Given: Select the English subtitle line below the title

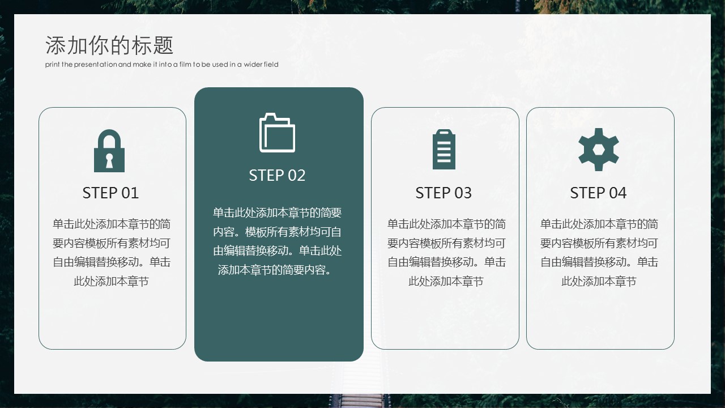Looking at the screenshot, I should [162, 65].
